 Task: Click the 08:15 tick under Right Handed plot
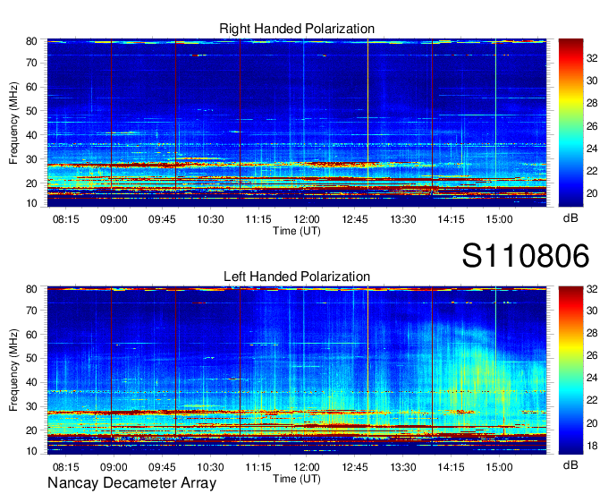pos(65,219)
